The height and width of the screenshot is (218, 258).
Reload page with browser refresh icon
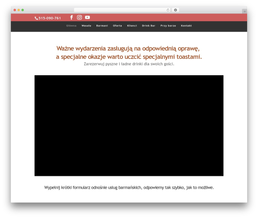[x=168, y=10]
